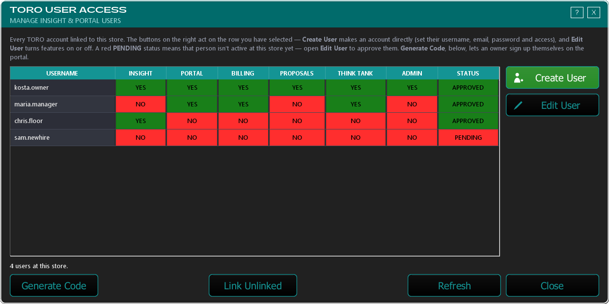The image size is (609, 304).
Task: Click the Portal YES cell for maria.manager
Action: 192,104
